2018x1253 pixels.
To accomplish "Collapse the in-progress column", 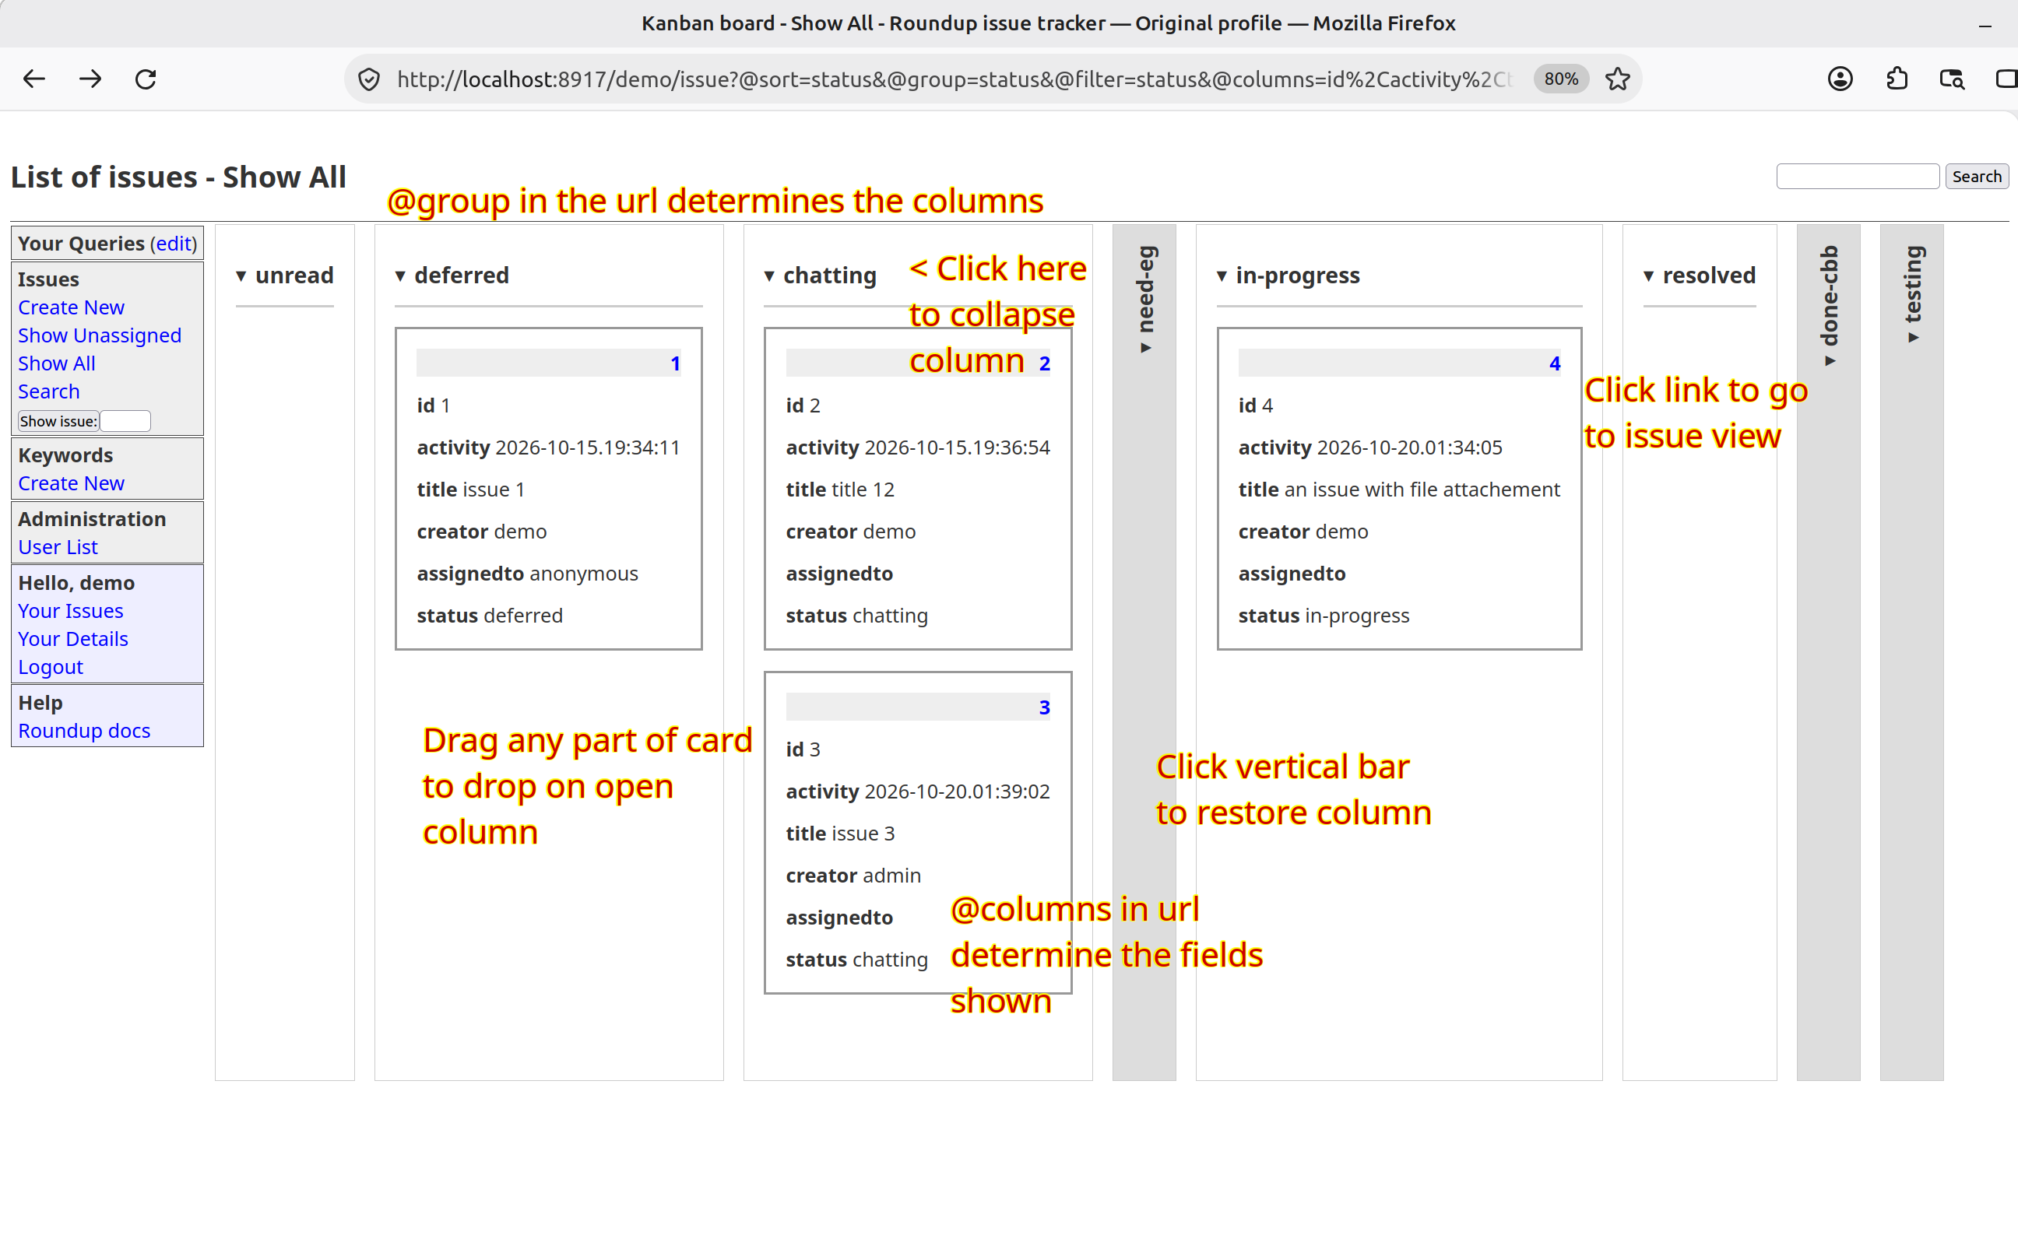I will (x=1288, y=276).
